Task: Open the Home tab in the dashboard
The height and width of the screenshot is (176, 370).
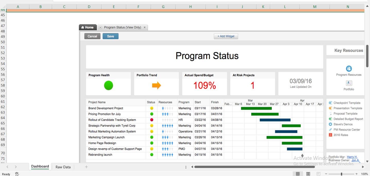Action: coord(88,27)
